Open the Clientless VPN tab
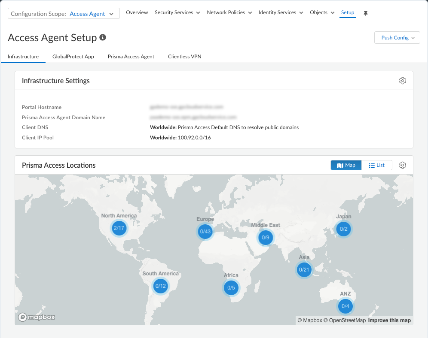The width and height of the screenshot is (428, 338). (x=184, y=57)
